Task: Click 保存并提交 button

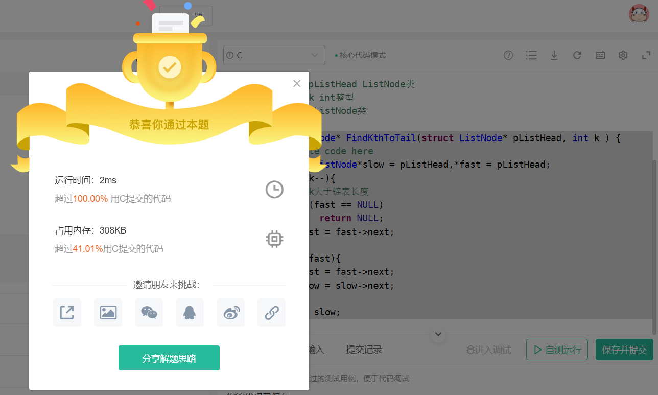Action: tap(624, 350)
